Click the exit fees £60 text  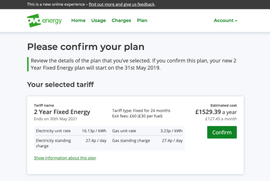click(x=137, y=116)
